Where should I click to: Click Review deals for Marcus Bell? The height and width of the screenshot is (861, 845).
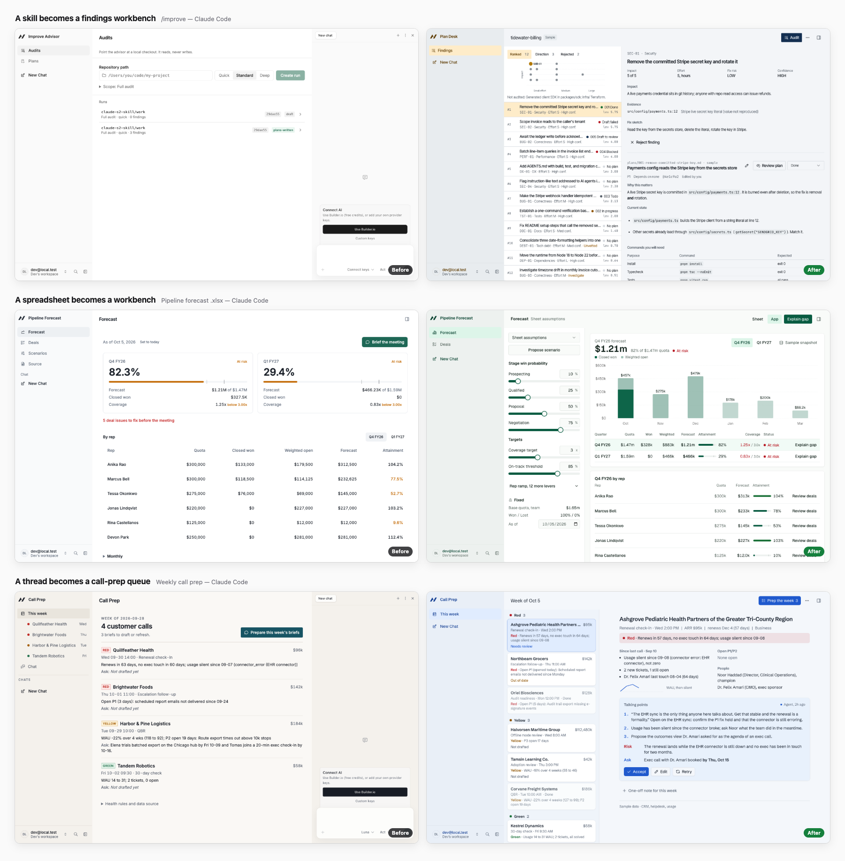804,511
